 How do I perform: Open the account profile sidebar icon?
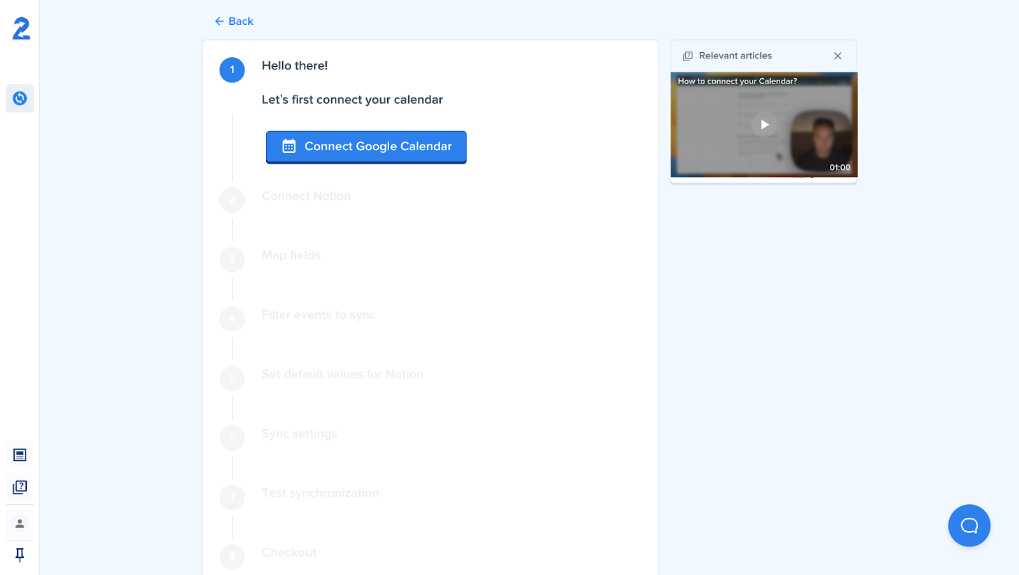tap(20, 523)
